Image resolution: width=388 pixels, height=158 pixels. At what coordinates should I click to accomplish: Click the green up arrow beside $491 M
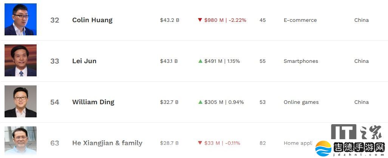click(x=200, y=61)
